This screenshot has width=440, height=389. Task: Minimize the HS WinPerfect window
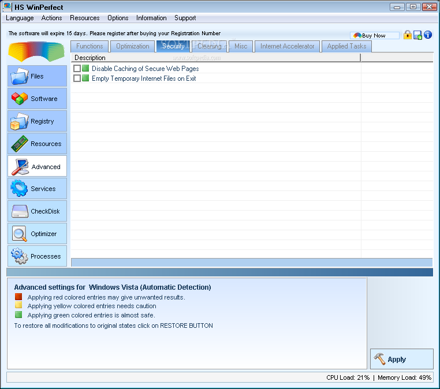[397, 7]
